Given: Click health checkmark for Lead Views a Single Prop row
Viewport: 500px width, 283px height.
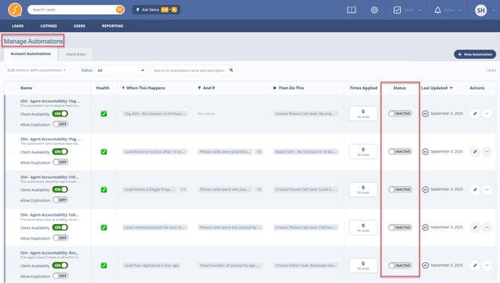Looking at the screenshot, I should tap(104, 190).
